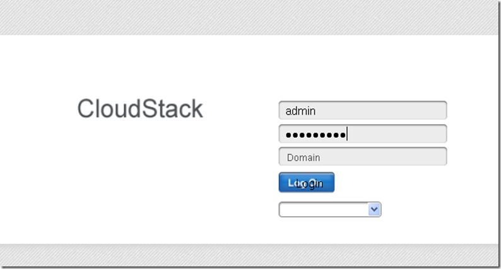Click the dropdown arrow below Login
This screenshot has width=501, height=269.
click(374, 209)
